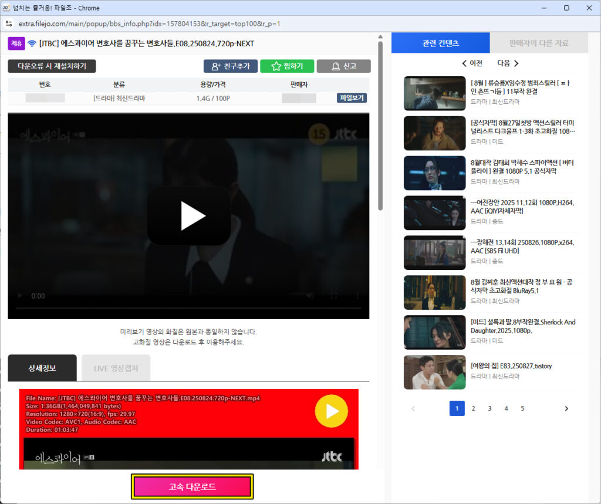Open the thumbnail for 김태희 박해수 스파이액션
Image resolution: width=601 pixels, height=504 pixels.
pyautogui.click(x=435, y=173)
